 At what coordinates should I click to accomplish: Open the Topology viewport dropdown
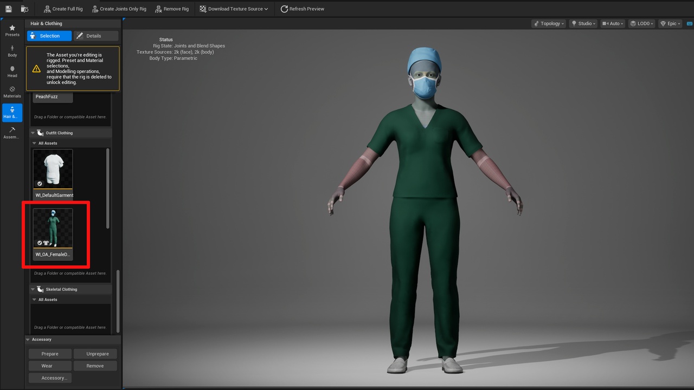pos(549,24)
